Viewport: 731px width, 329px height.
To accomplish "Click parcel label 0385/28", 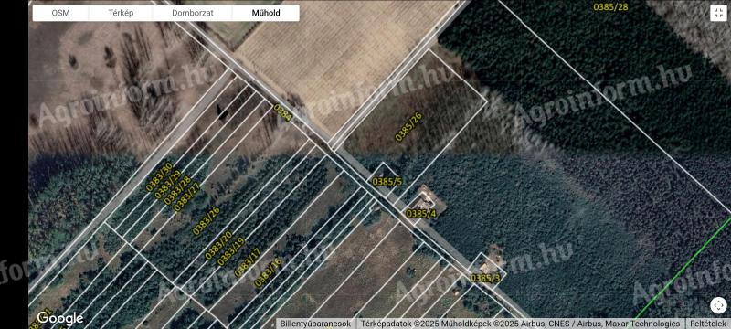I will point(610,6).
